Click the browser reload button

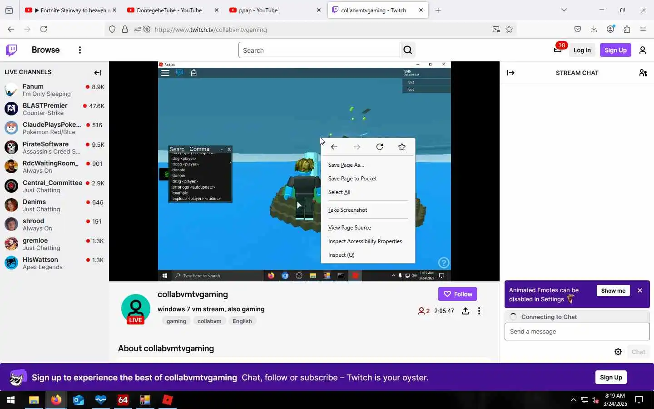[x=44, y=29]
